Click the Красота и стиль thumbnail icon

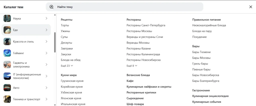7,42
